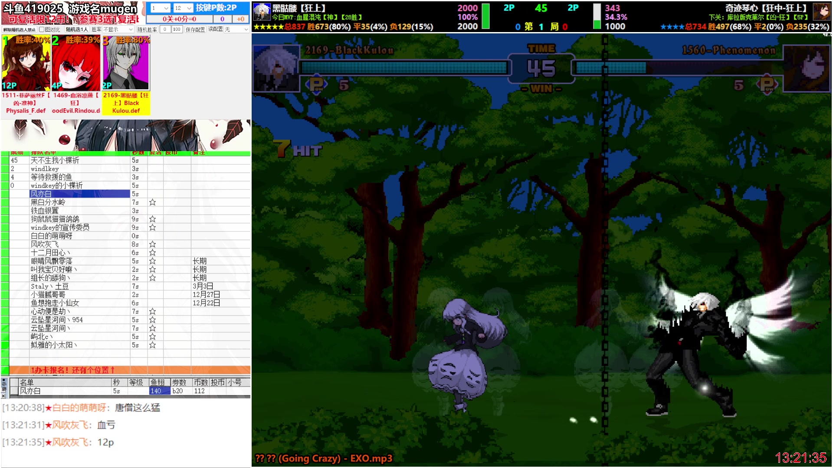The width and height of the screenshot is (833, 468).
Task: Click the 1办卡报名 orange banner row
Action: pyautogui.click(x=130, y=370)
